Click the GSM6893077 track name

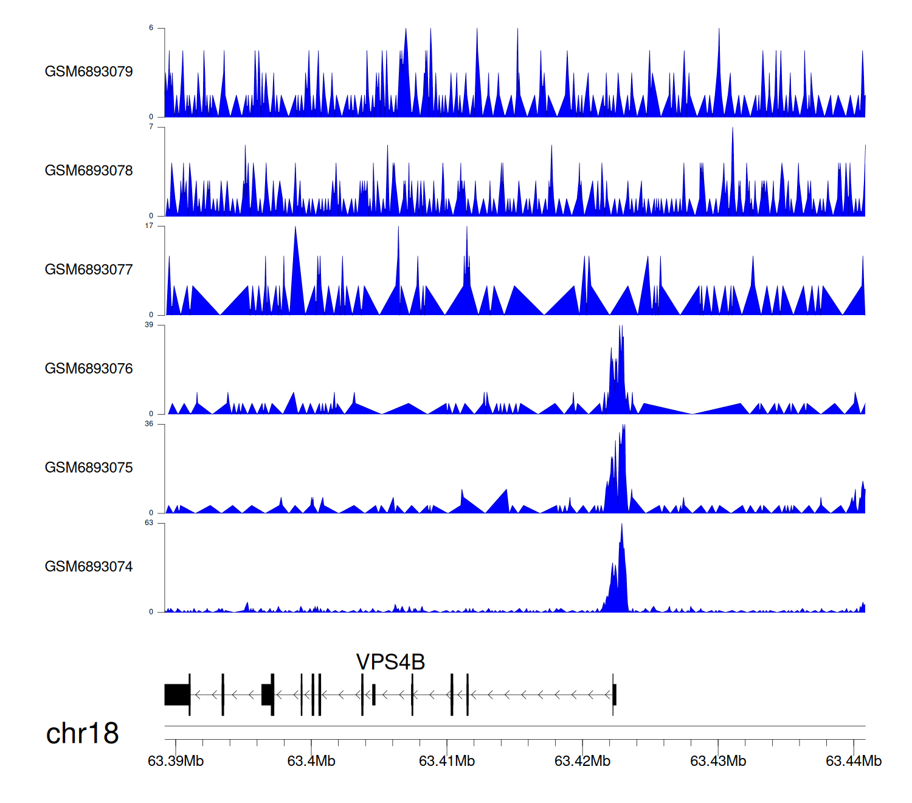pos(89,269)
